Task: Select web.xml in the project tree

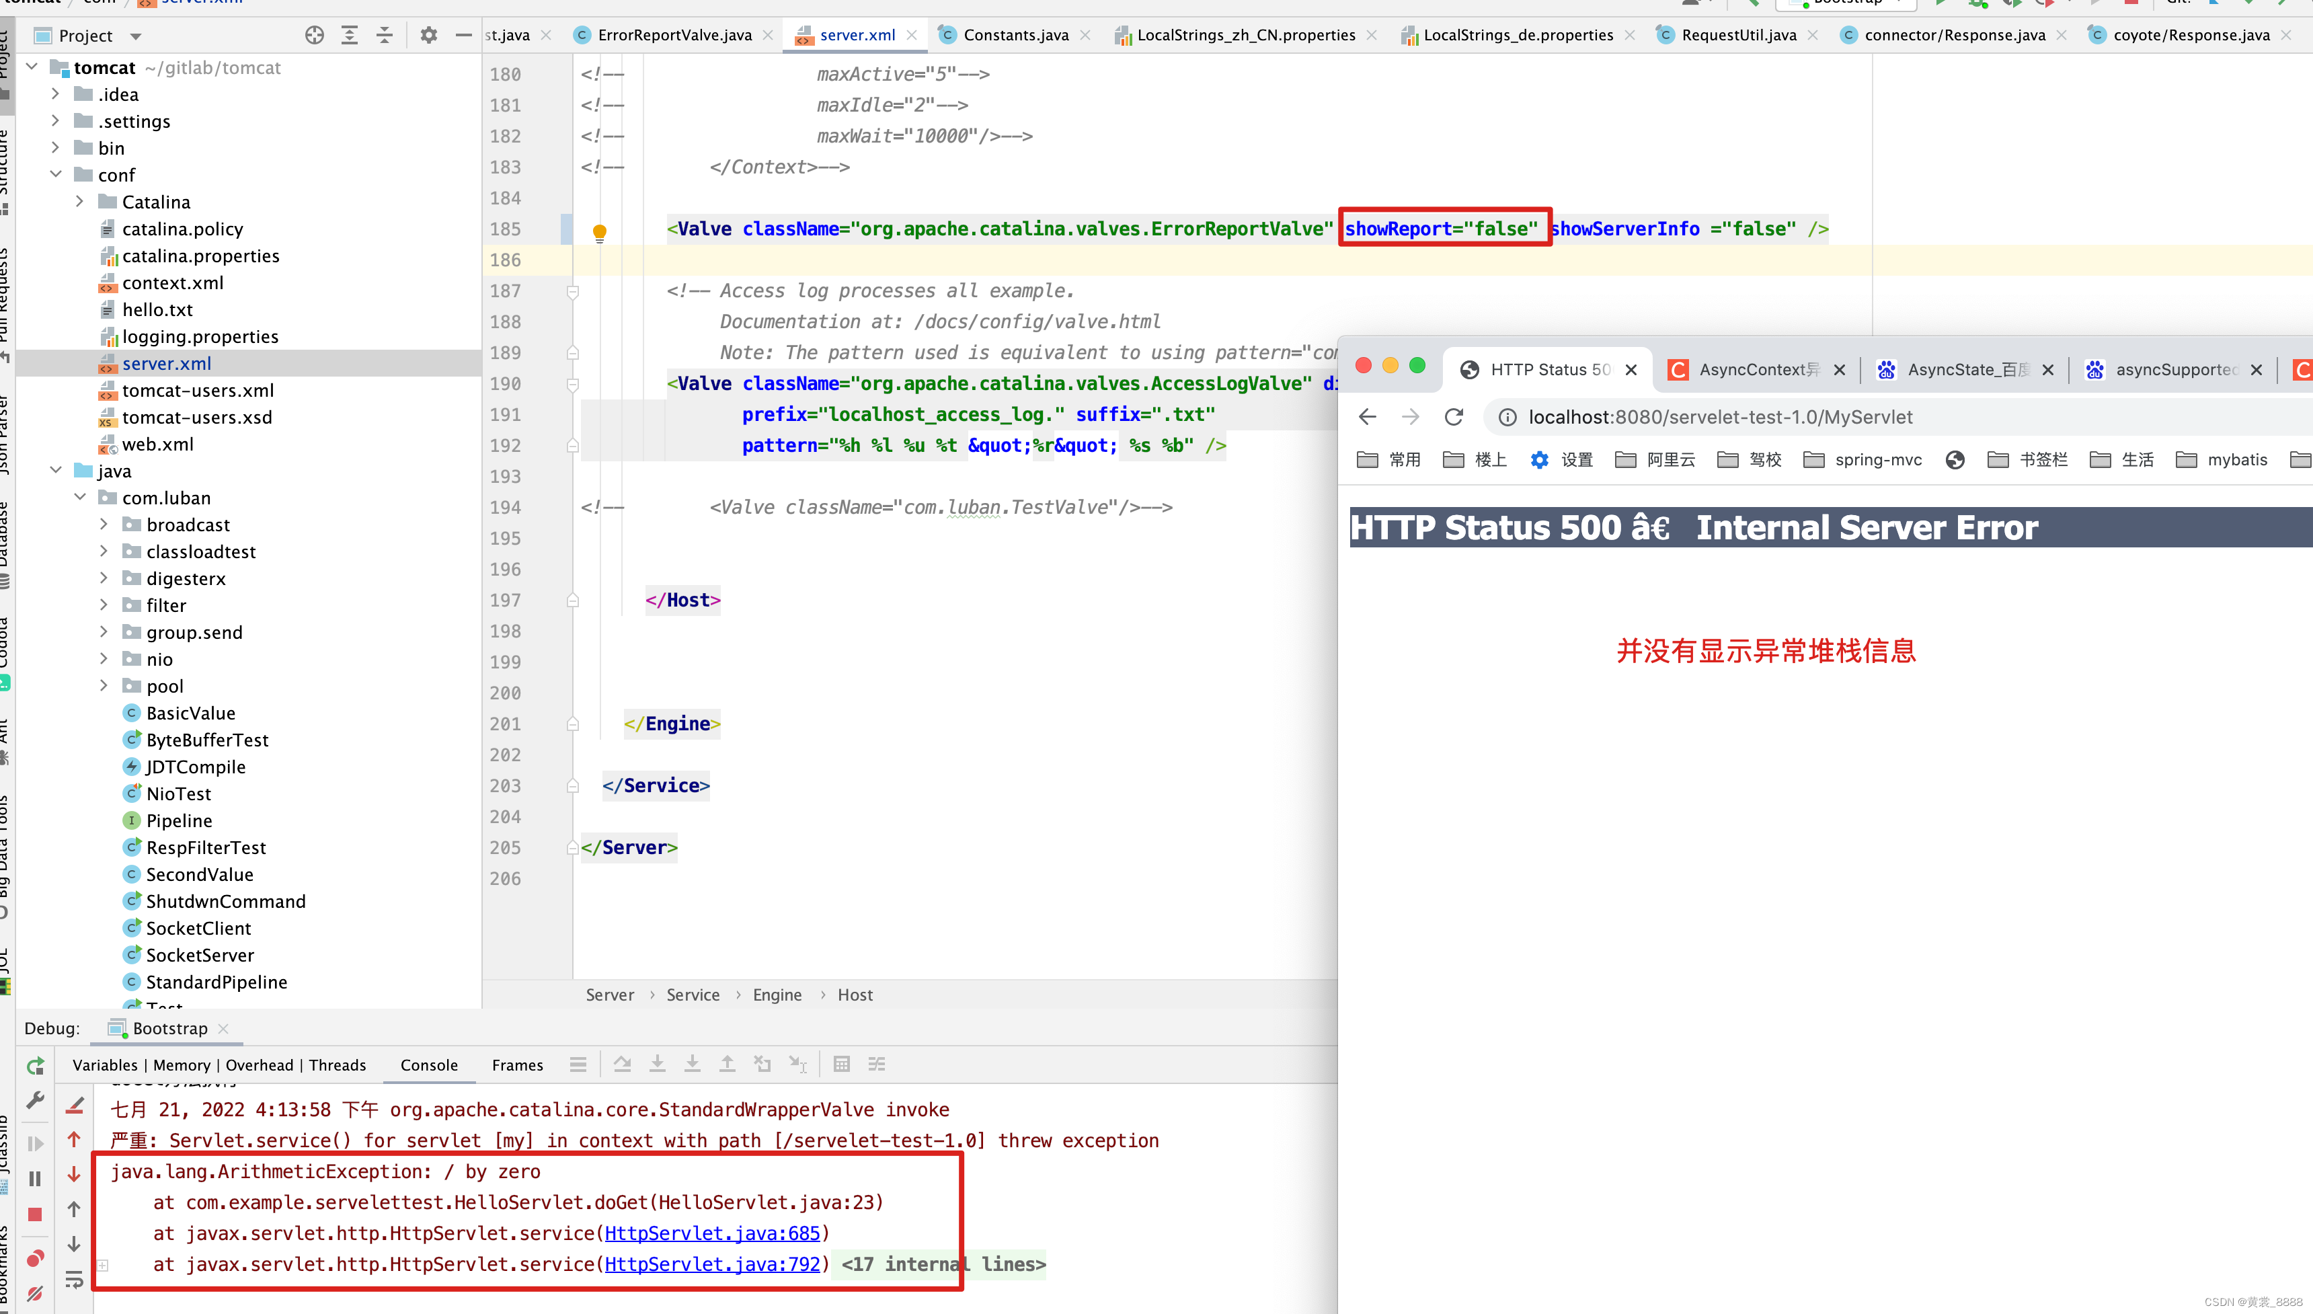Action: [157, 444]
